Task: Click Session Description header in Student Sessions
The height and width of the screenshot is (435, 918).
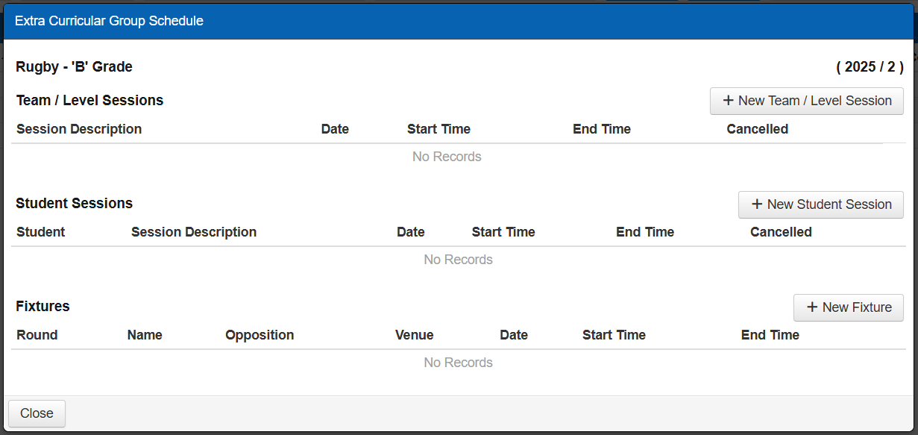Action: pyautogui.click(x=194, y=232)
